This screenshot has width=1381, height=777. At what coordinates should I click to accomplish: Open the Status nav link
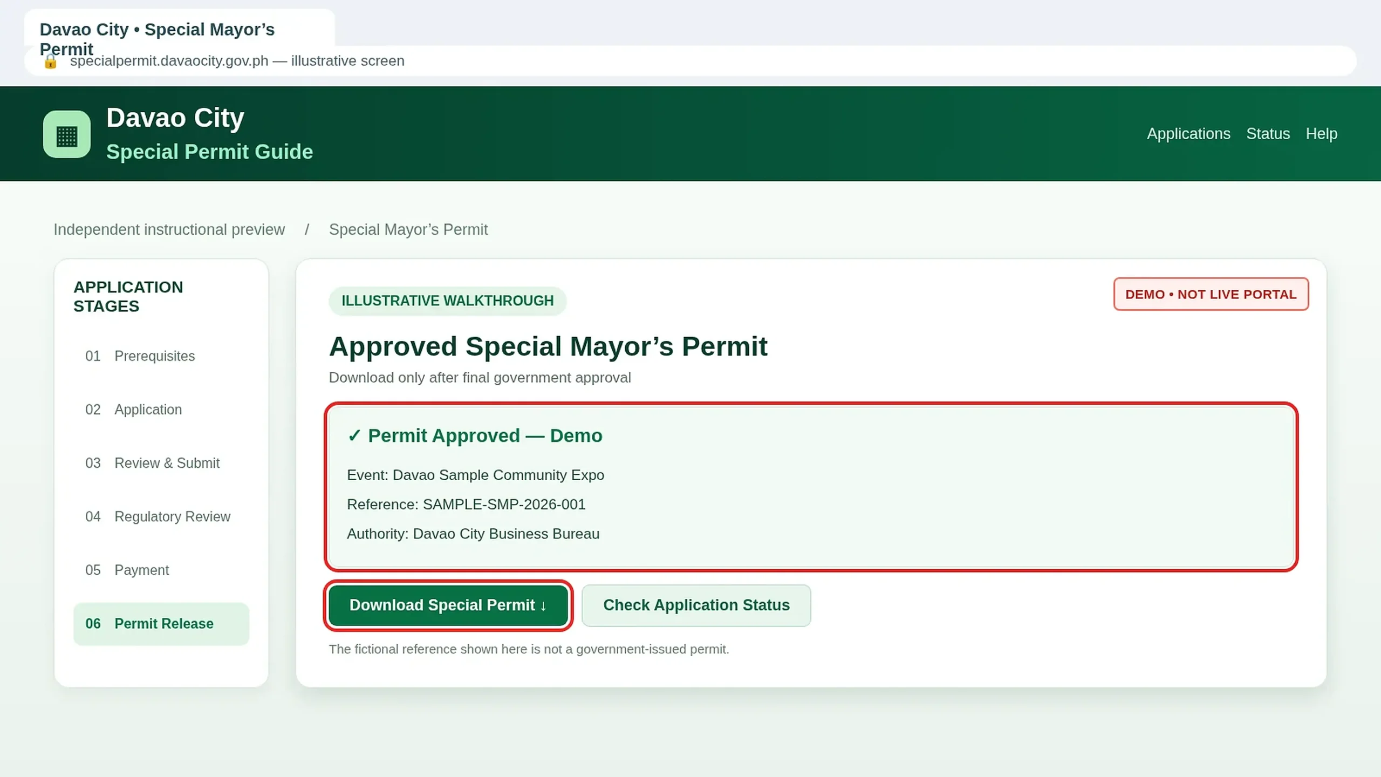click(1268, 134)
